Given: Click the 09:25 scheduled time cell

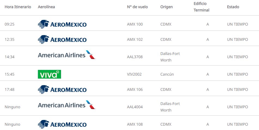Looking at the screenshot, I should tap(10, 24).
